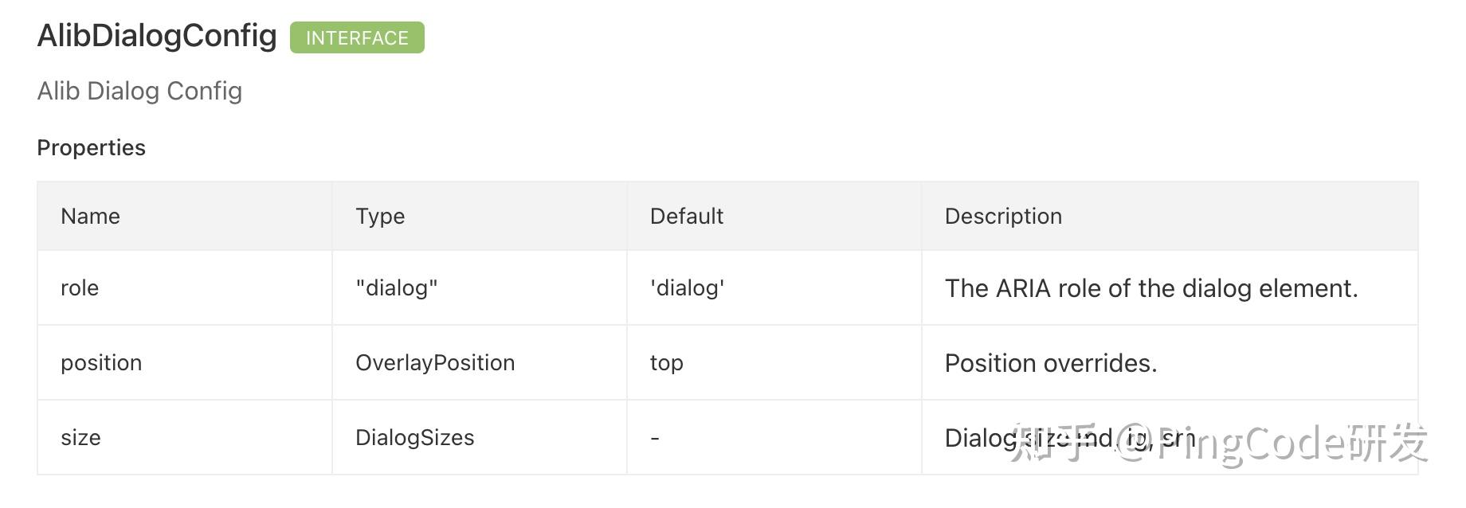The height and width of the screenshot is (508, 1466).
Task: Select the role property name
Action: point(80,287)
